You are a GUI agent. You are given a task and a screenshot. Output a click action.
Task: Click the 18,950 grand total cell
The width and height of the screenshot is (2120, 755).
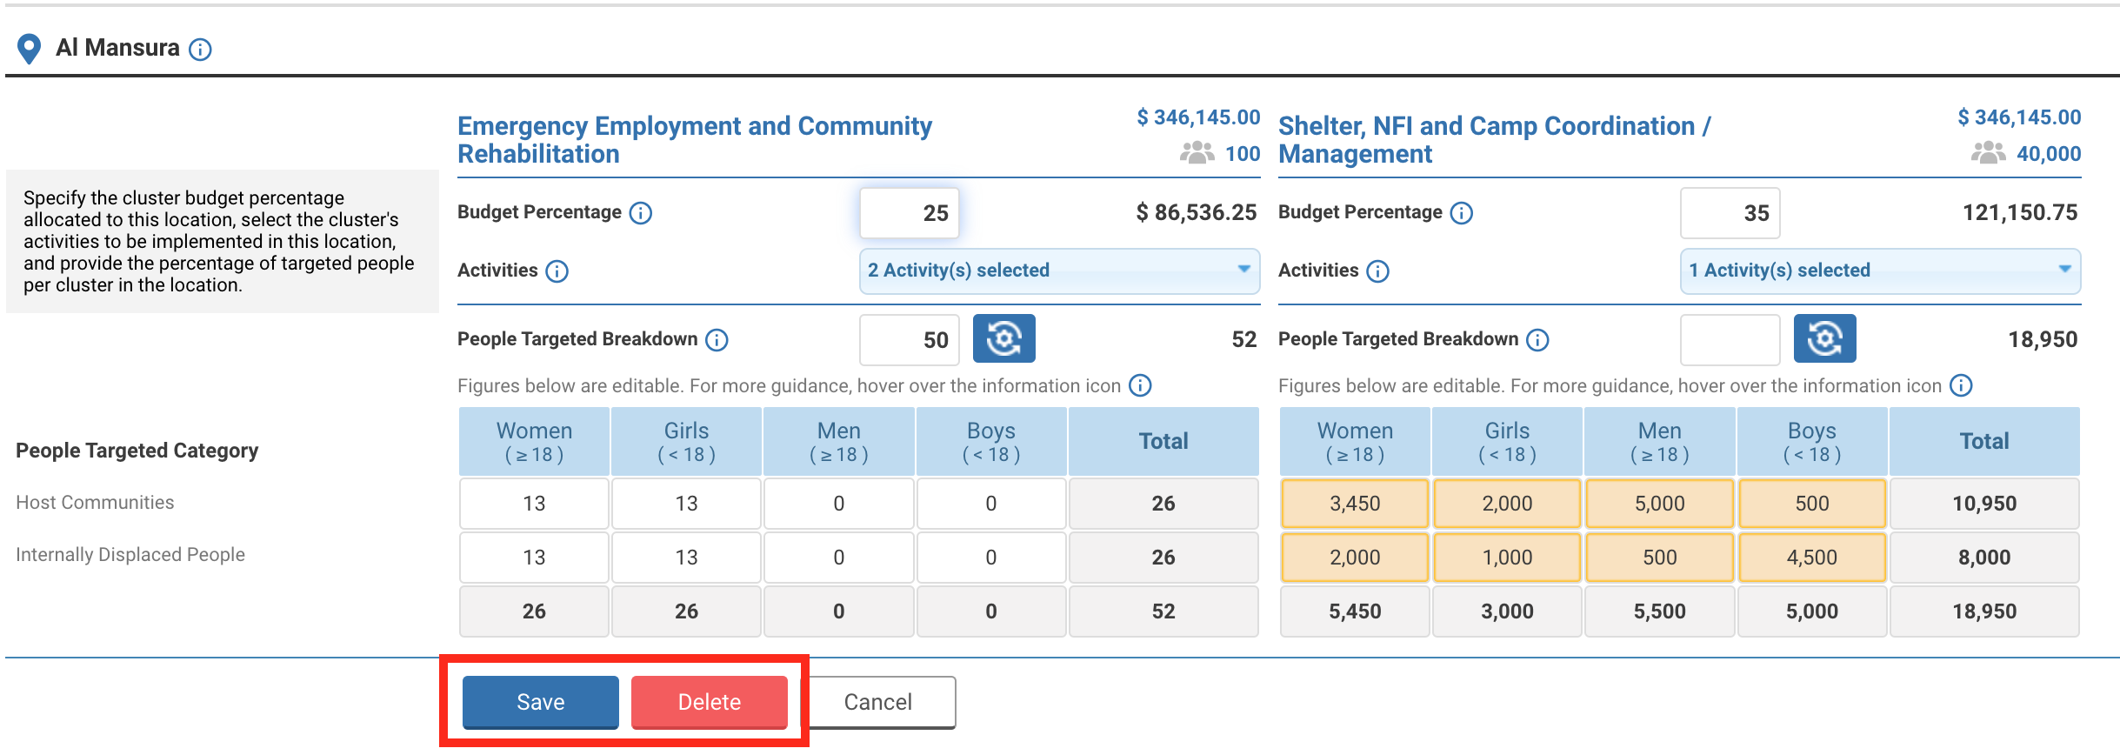[1983, 611]
